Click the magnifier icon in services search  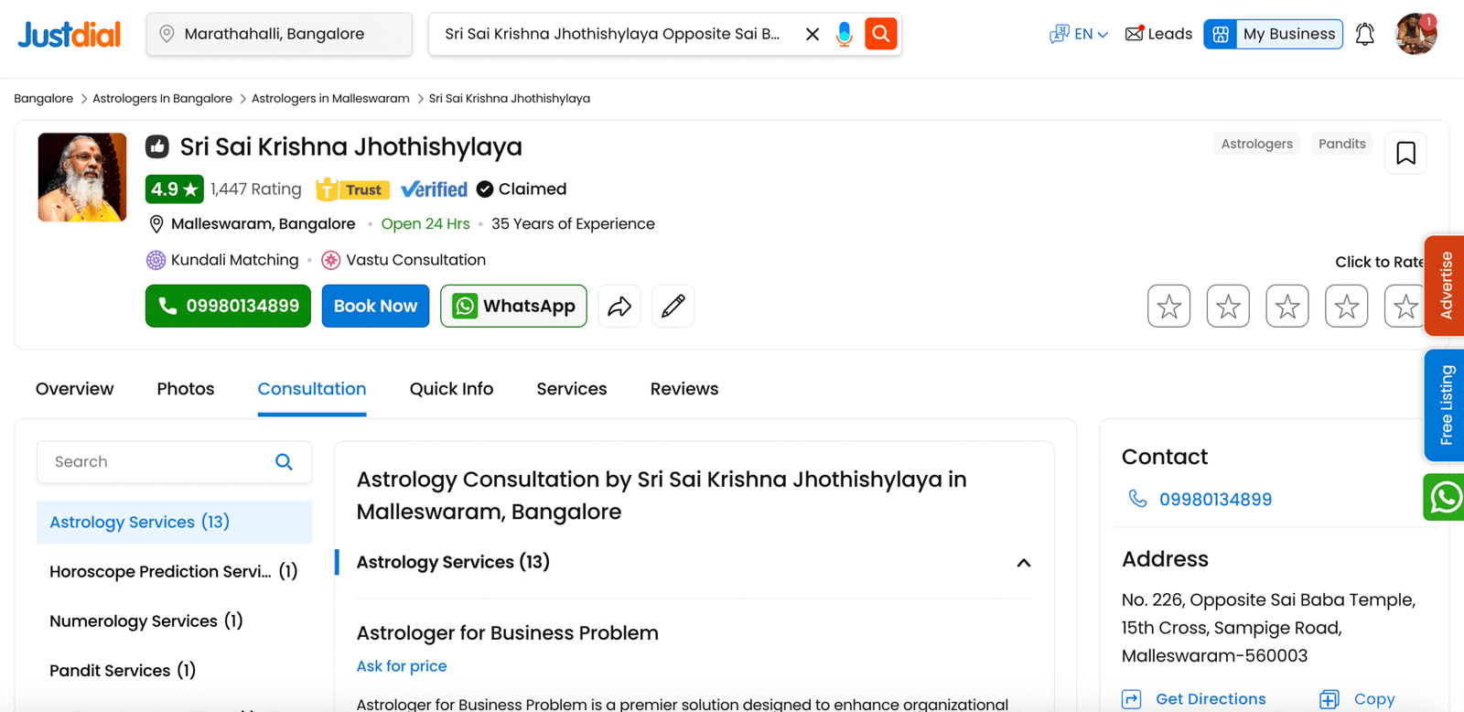point(284,462)
